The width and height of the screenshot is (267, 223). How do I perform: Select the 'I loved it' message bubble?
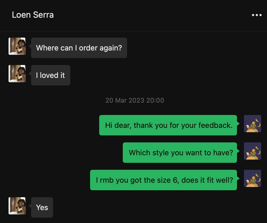click(x=51, y=75)
